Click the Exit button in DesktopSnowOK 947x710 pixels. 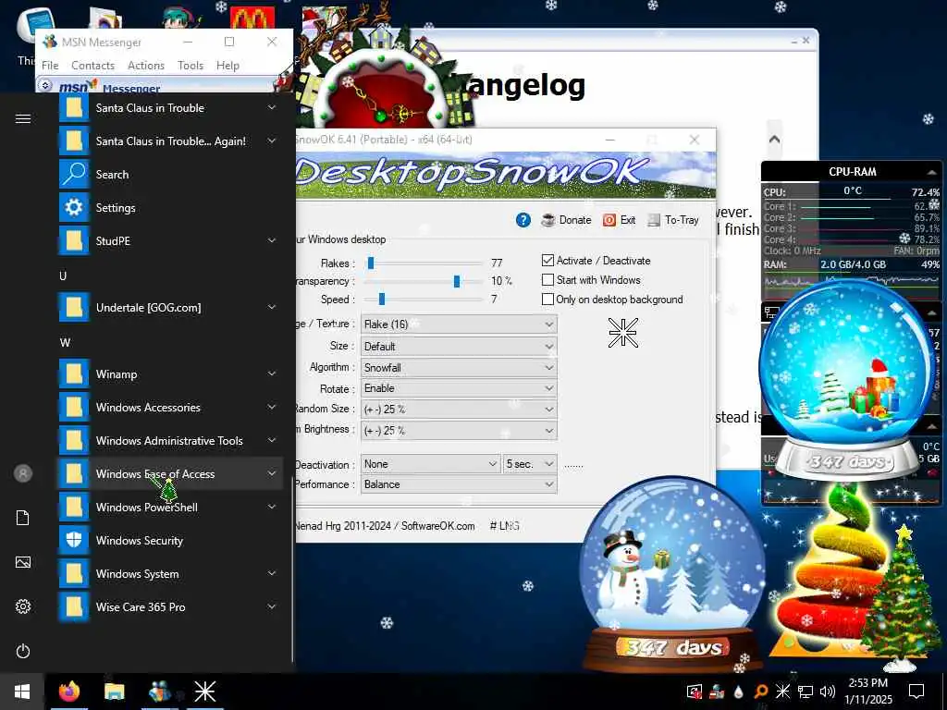(x=619, y=220)
